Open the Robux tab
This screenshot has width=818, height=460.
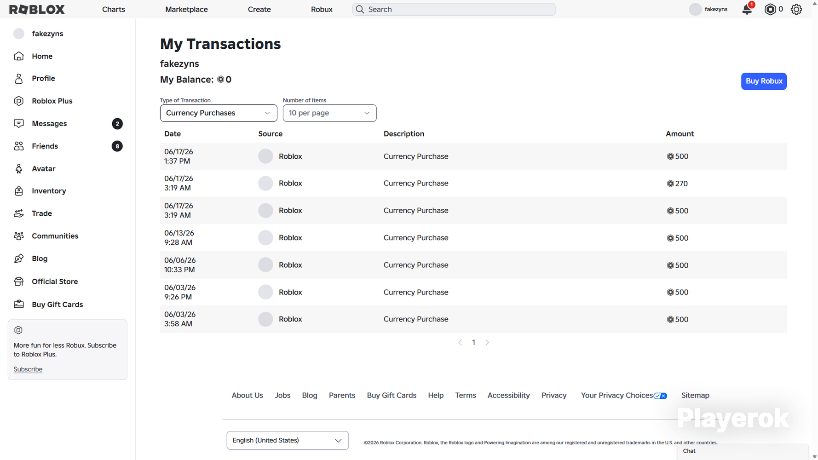pos(322,9)
